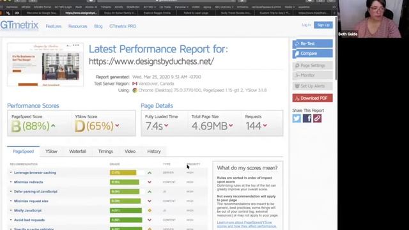
Task: Expand Avoid bad requests recommendation
Action: point(29,220)
